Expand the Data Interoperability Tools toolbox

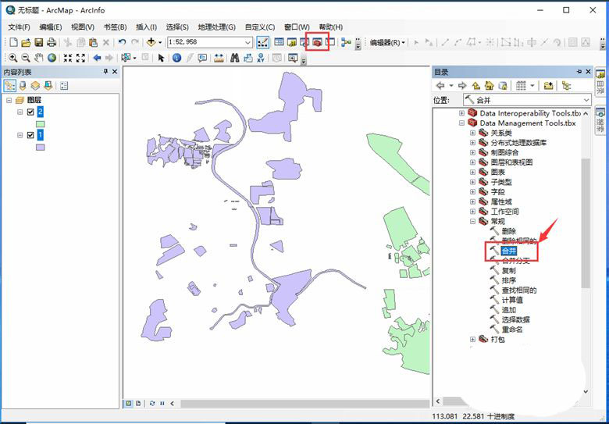[x=461, y=113]
